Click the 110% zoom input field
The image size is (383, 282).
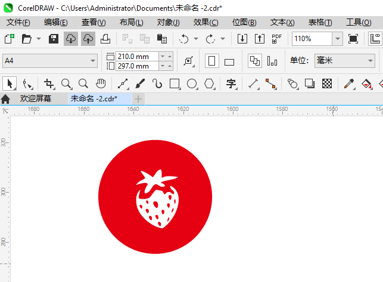(312, 39)
